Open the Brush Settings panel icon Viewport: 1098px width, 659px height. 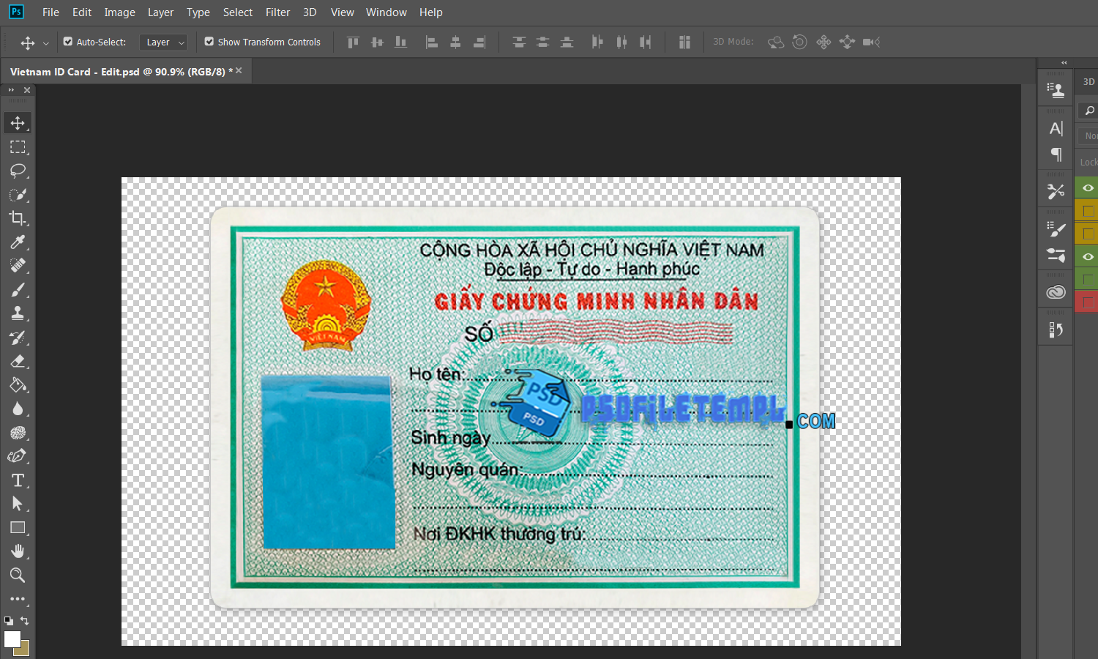click(x=1056, y=255)
